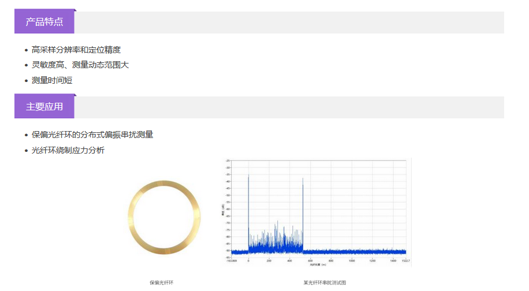Click the gray bar beside 主要应用 heading
This screenshot has height=291, width=529.
[289, 107]
